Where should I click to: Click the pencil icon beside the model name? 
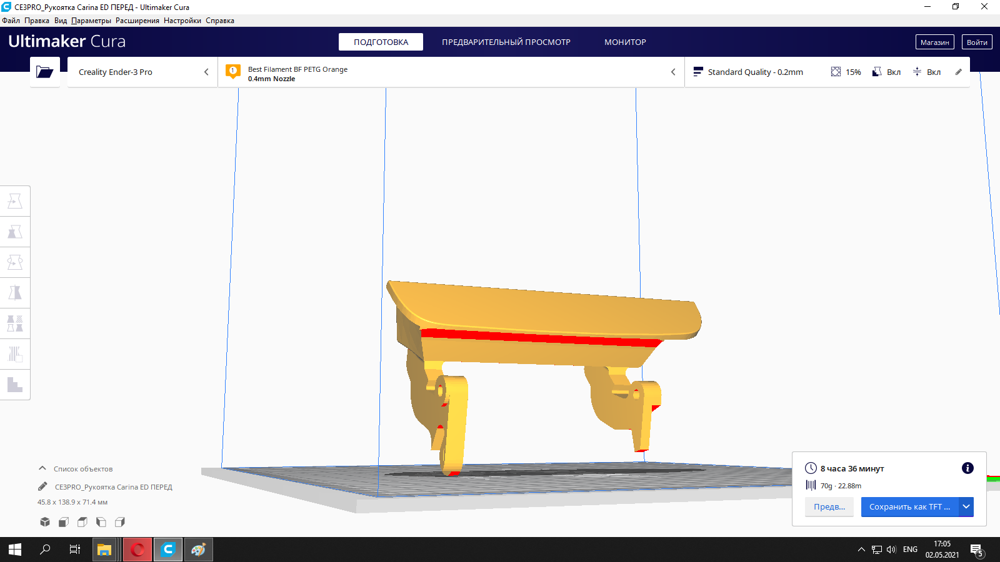coord(42,486)
